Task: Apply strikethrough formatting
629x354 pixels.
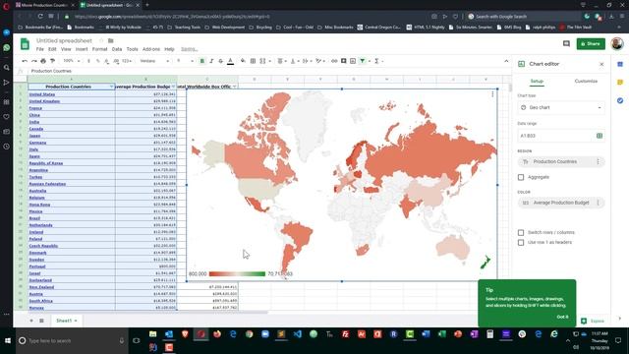Action: 220,61
